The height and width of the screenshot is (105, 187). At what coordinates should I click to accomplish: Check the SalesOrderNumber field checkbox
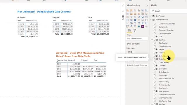(x=155, y=98)
